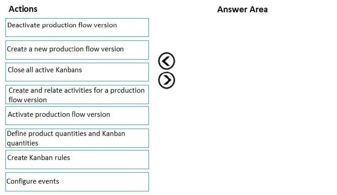Viewport: 337px width, 195px height.
Task: Click the word Deactivate in first action
Action: [24, 25]
